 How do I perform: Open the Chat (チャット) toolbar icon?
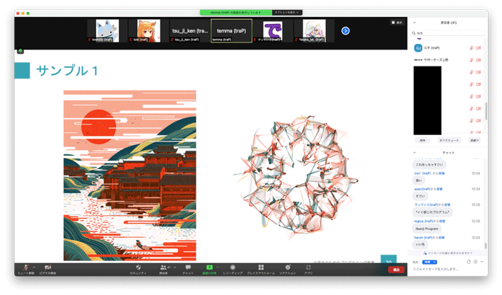coord(187,268)
